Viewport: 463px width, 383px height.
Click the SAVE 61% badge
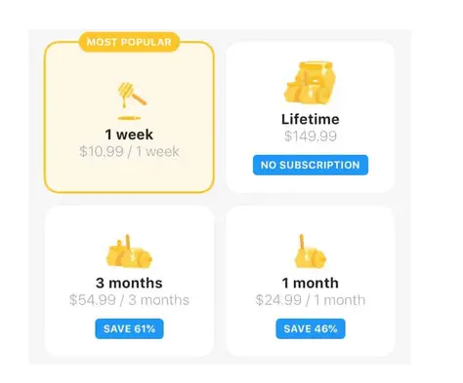coord(129,328)
